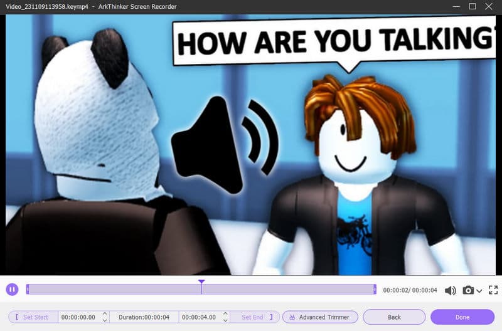This screenshot has width=502, height=331.
Task: Enter fullscreen preview mode
Action: pos(493,290)
